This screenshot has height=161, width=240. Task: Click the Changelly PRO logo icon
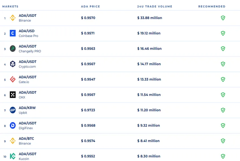click(x=13, y=49)
